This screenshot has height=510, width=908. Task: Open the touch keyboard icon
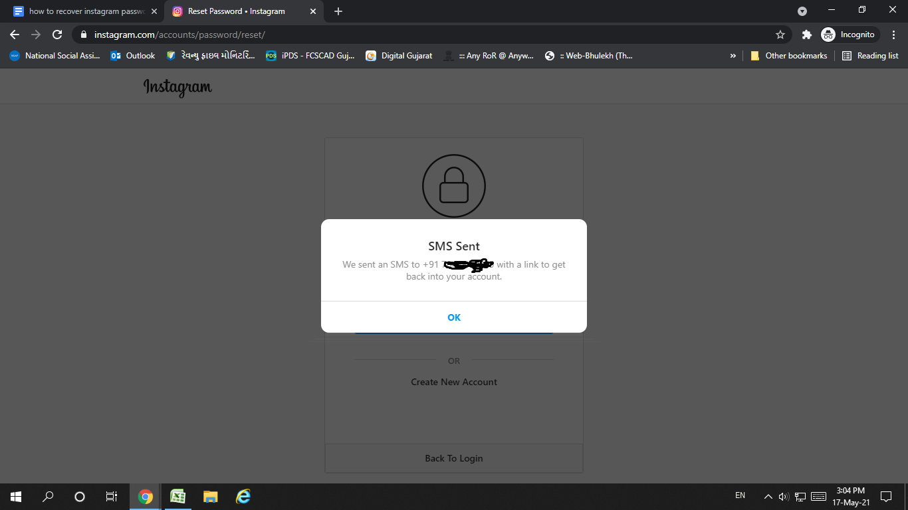(x=819, y=497)
